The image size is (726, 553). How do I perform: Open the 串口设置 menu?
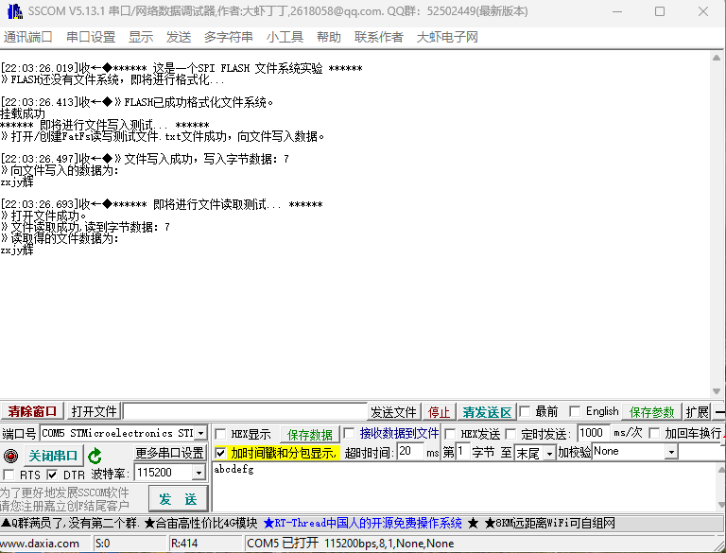pos(91,37)
